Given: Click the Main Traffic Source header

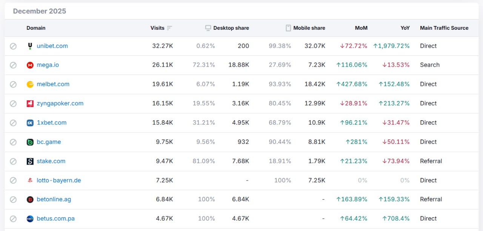Looking at the screenshot, I should pos(444,28).
